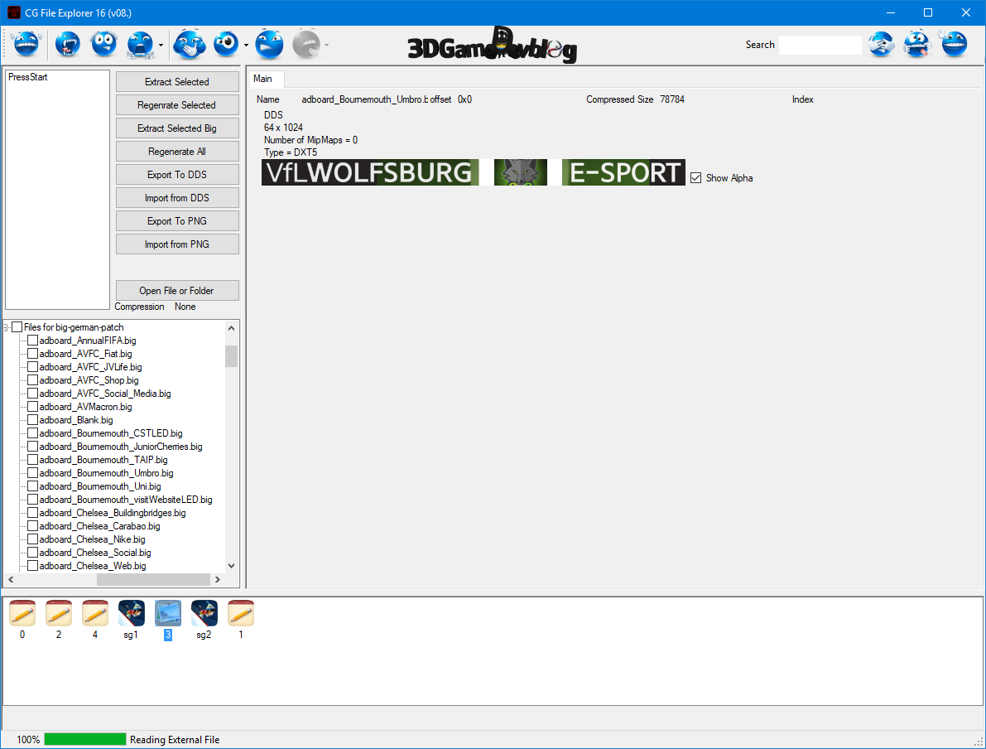The width and height of the screenshot is (986, 749).
Task: Open dropdown arrow beside screaming emoji
Action: 161,45
